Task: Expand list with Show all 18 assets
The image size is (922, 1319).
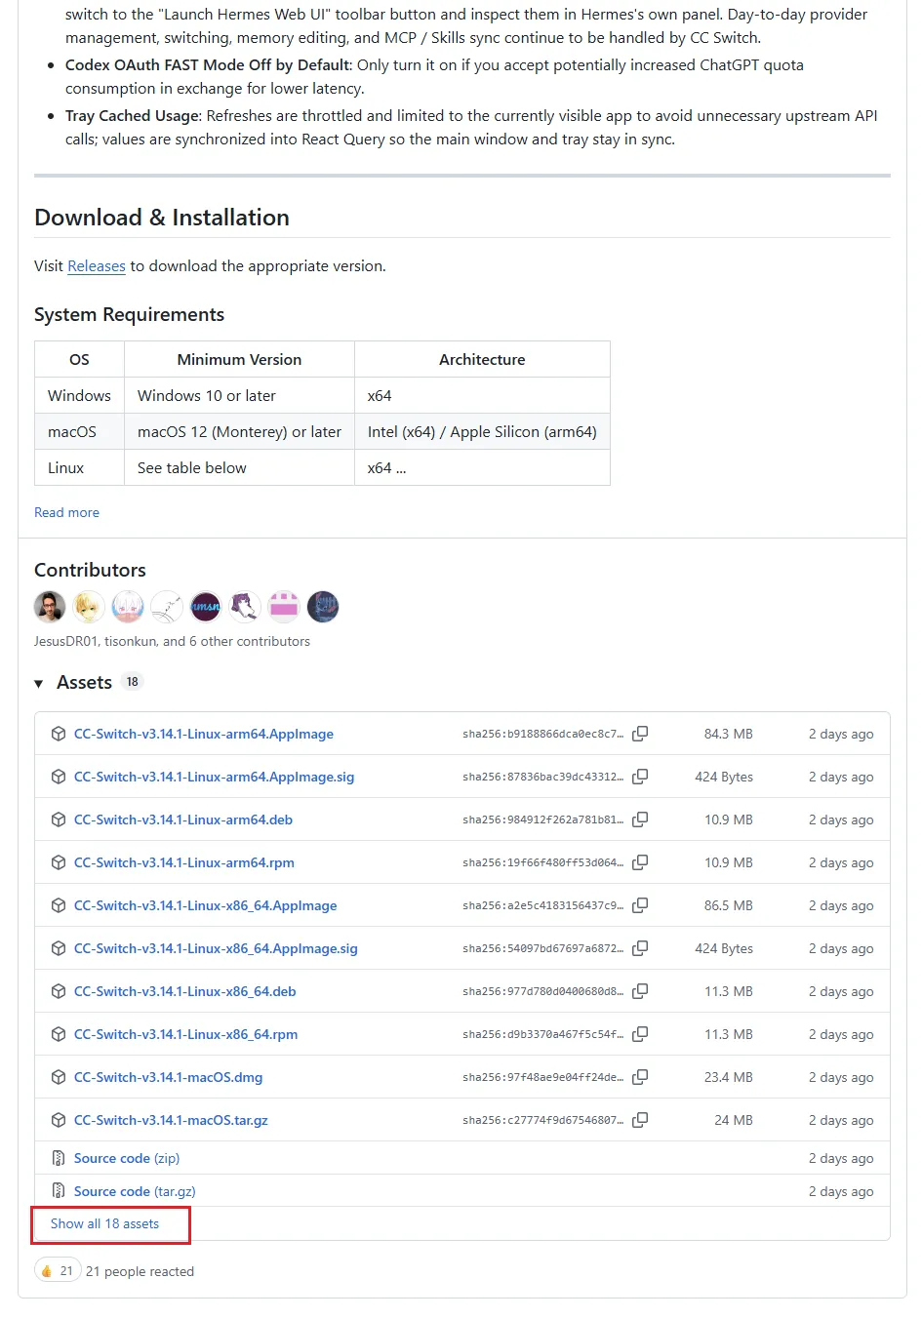Action: pos(104,1223)
